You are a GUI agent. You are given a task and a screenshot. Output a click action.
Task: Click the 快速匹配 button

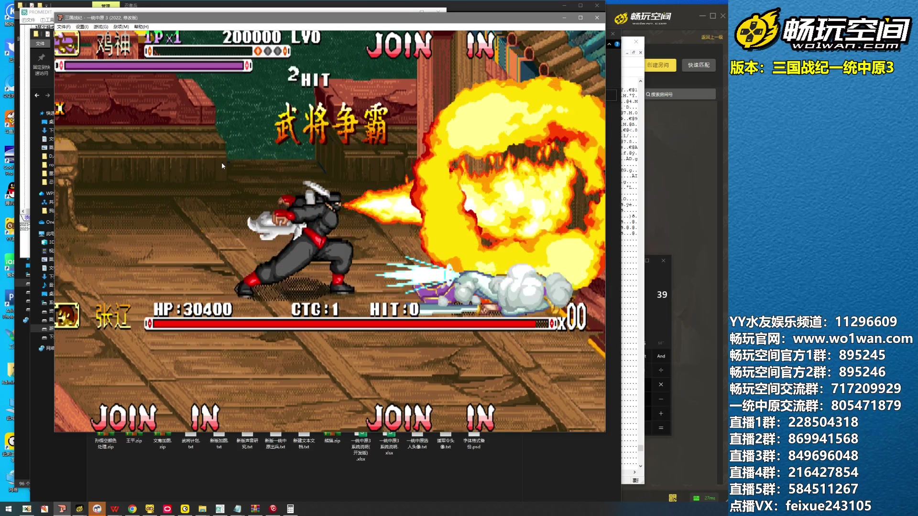699,65
